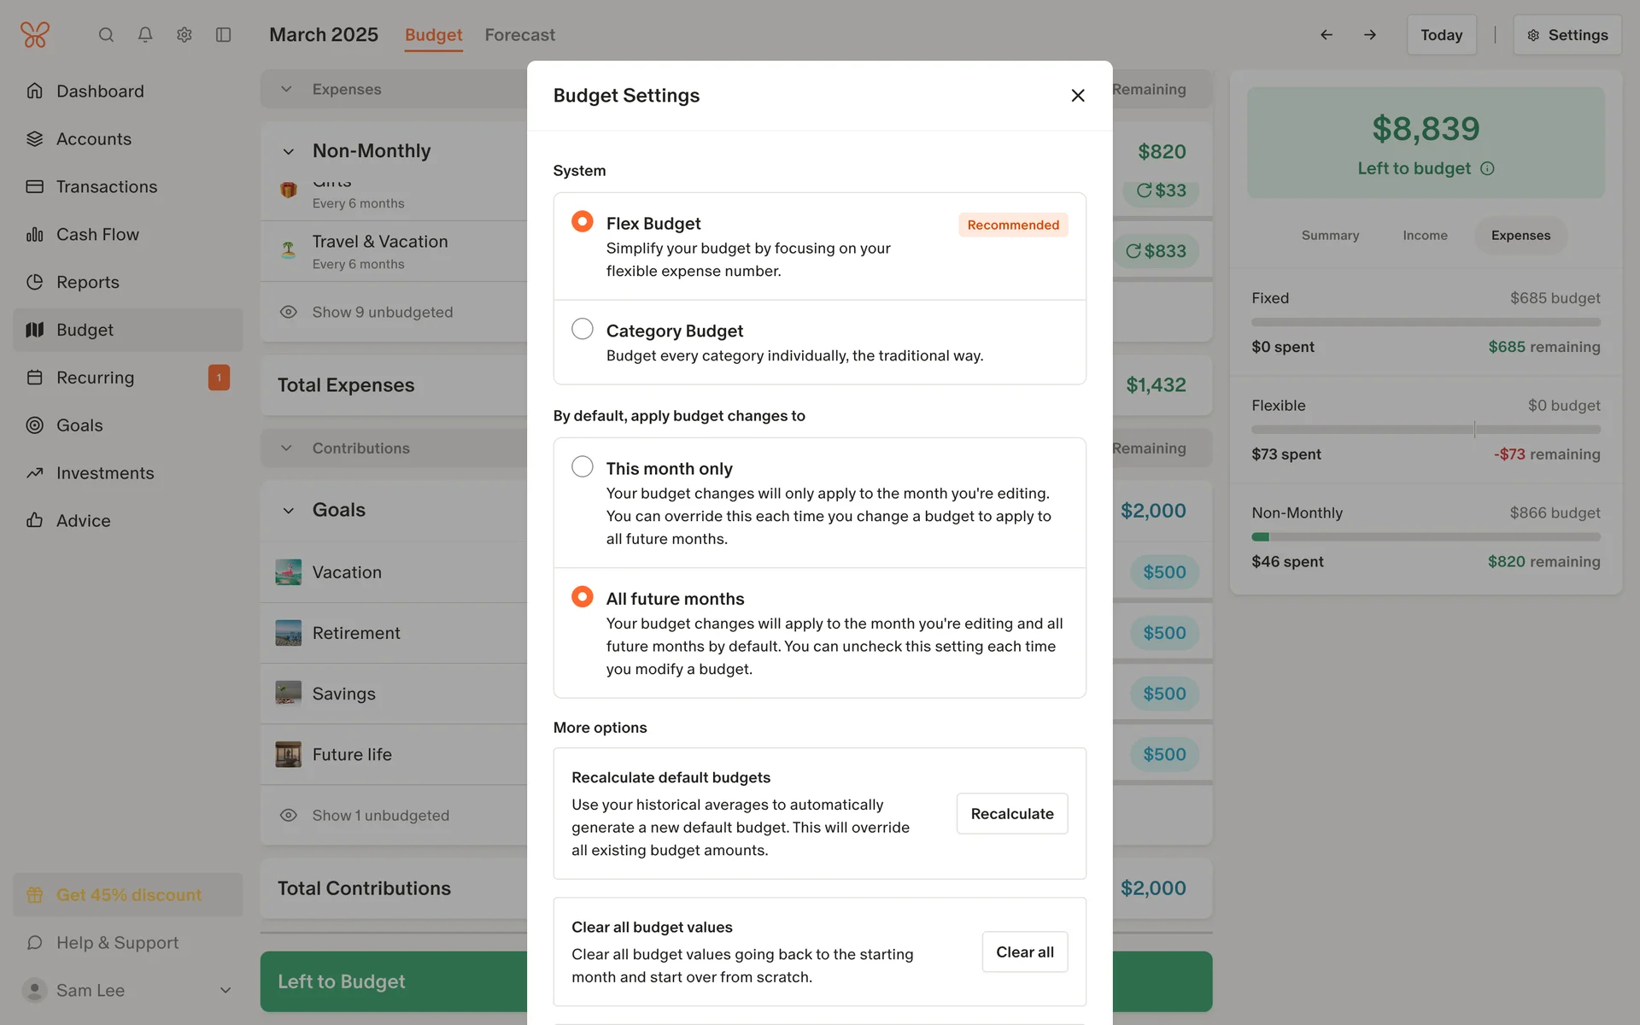Image resolution: width=1640 pixels, height=1025 pixels.
Task: Open Cash Flow in sidebar
Action: pyautogui.click(x=97, y=234)
